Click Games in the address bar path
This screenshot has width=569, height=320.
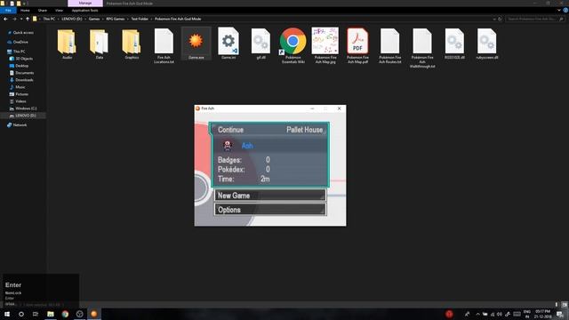94,19
